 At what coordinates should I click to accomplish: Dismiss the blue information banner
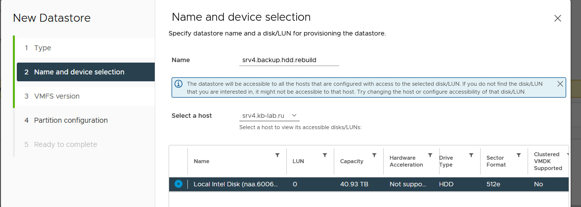pos(560,84)
